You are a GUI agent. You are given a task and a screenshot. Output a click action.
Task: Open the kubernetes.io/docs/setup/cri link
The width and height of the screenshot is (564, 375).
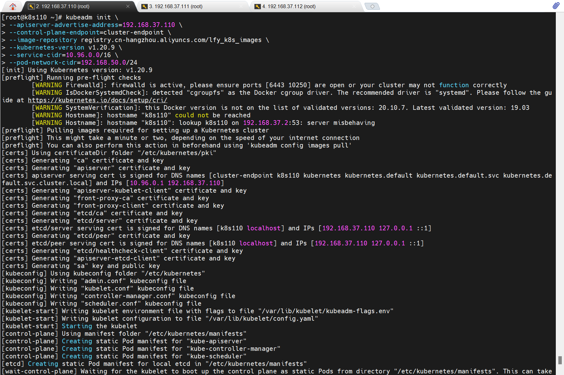[97, 100]
